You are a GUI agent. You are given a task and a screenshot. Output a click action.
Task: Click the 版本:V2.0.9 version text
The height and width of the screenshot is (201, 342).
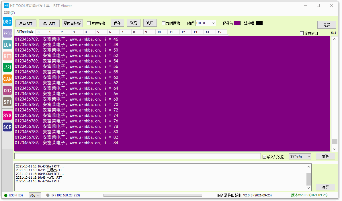[x=309, y=195]
